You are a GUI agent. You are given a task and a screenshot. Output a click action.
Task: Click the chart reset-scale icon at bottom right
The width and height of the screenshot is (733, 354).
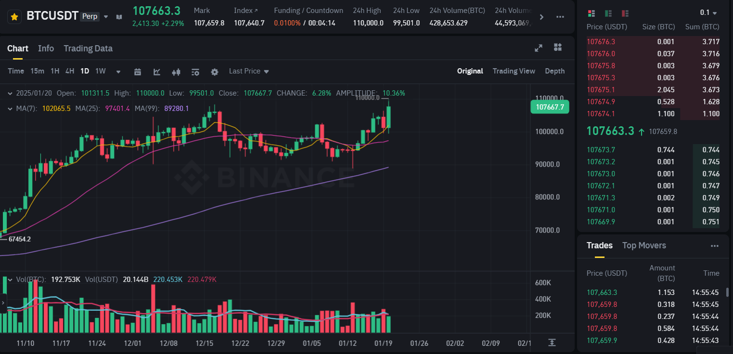552,342
